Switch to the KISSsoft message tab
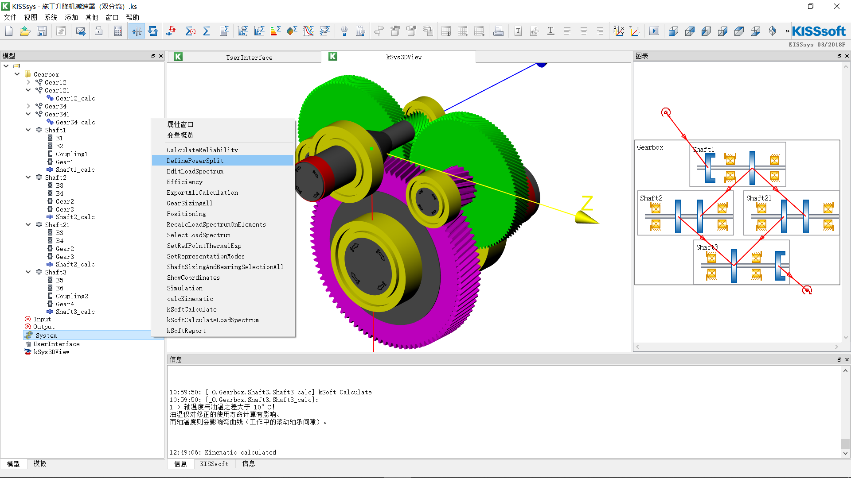The image size is (851, 478). (x=214, y=463)
